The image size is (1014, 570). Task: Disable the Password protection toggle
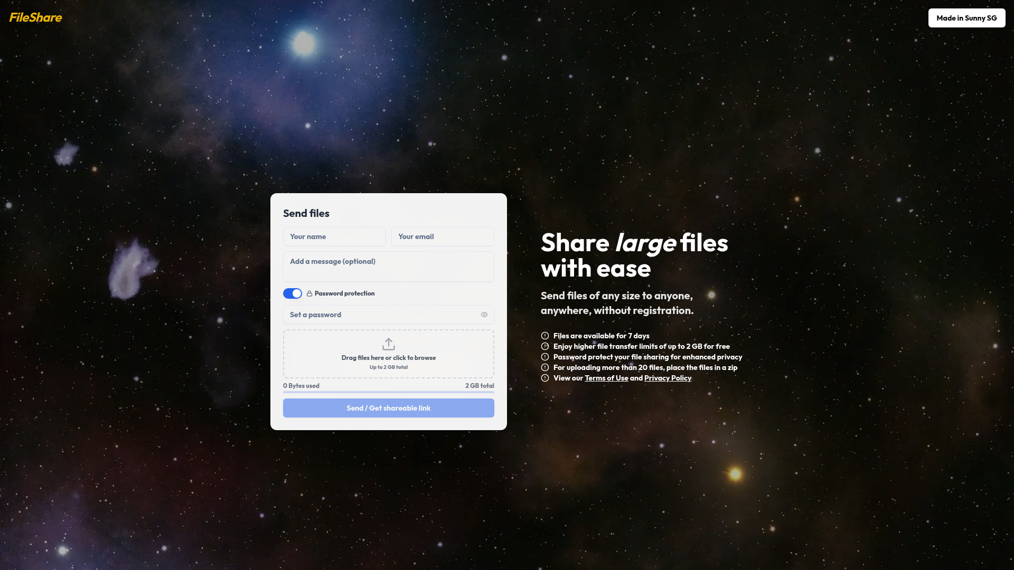[x=292, y=293]
